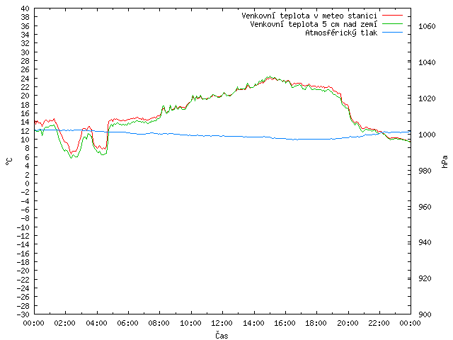Image resolution: width=453 pixels, height=340 pixels.
Task: Click right axis value 920
Action: (x=425, y=278)
